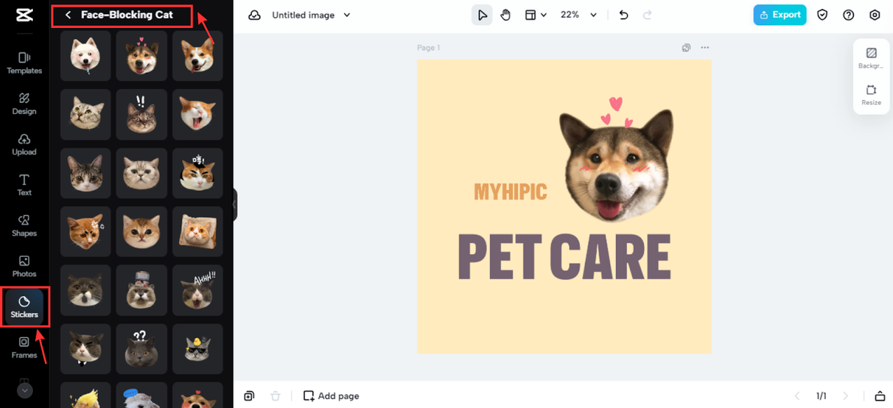
Task: Click the shield icon near Export
Action: 822,15
